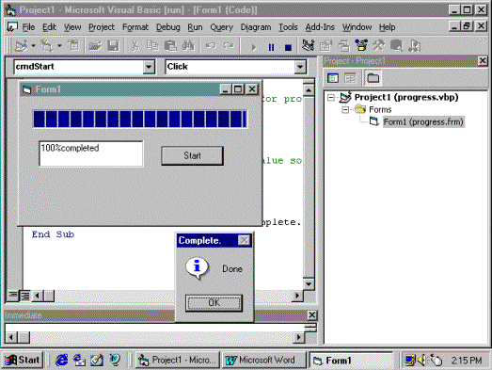Open the Add-Ins menu
Screen dimensions: 492x370
320,27
